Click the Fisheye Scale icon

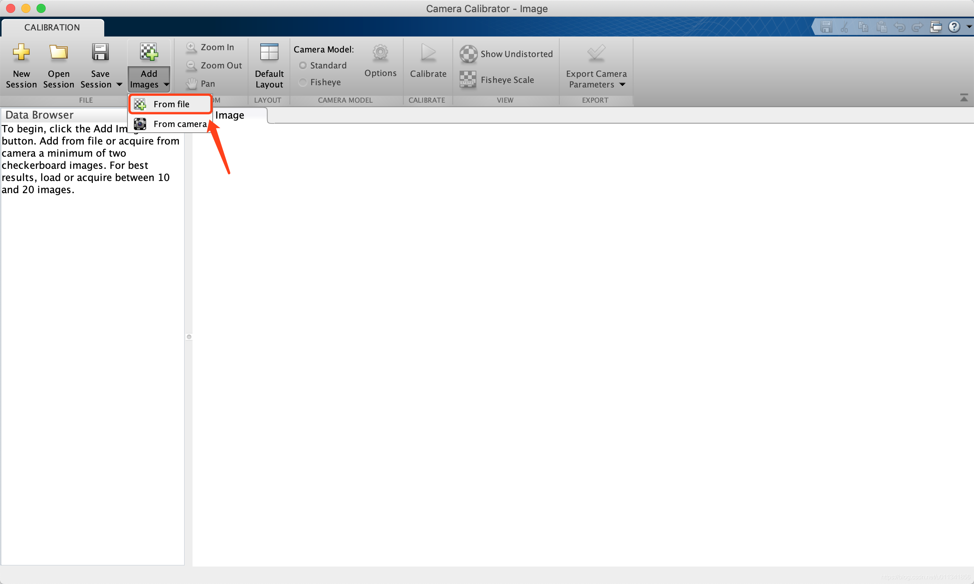point(468,79)
